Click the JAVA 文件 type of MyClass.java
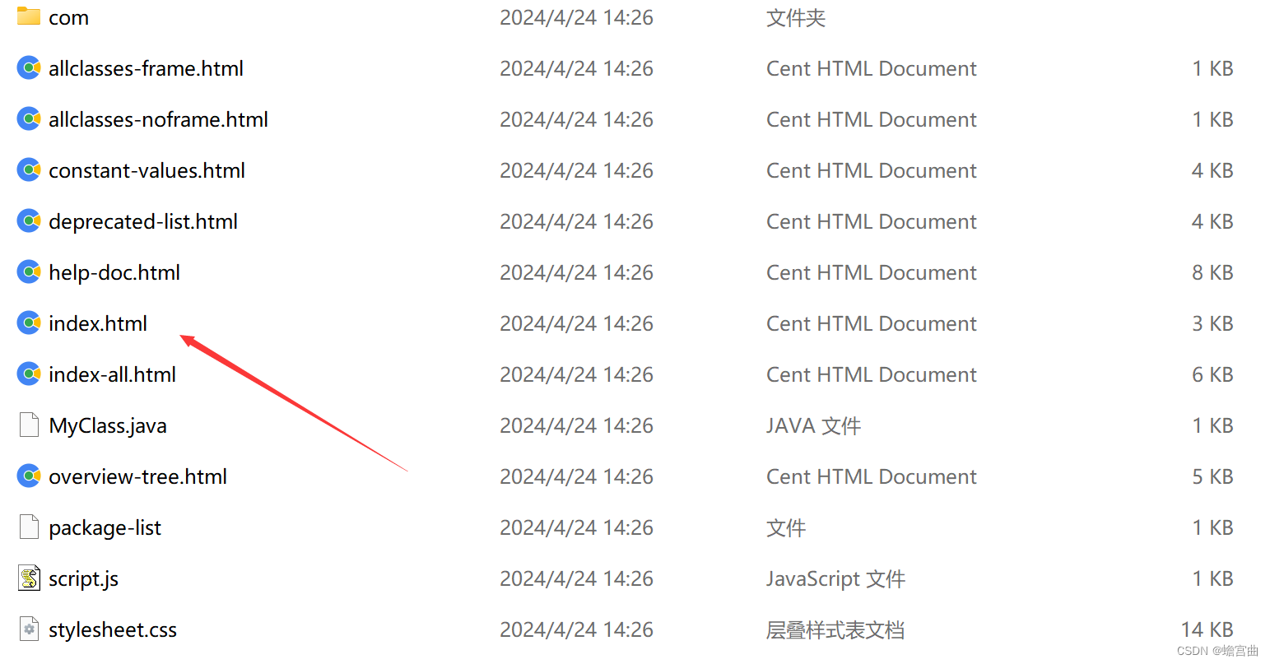The image size is (1270, 664). (x=813, y=425)
